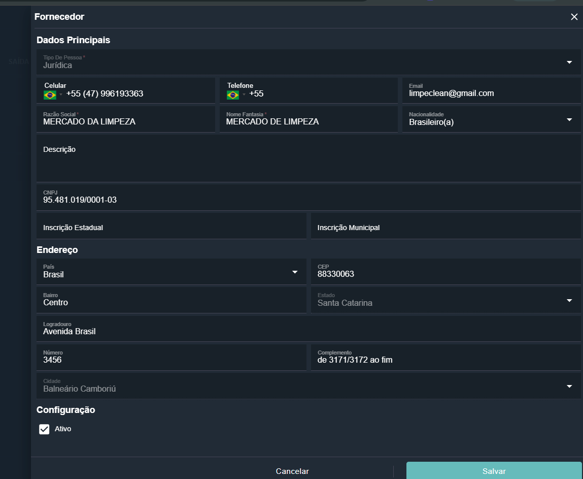
Task: Click Inscrição Estadual field
Action: [x=172, y=226]
